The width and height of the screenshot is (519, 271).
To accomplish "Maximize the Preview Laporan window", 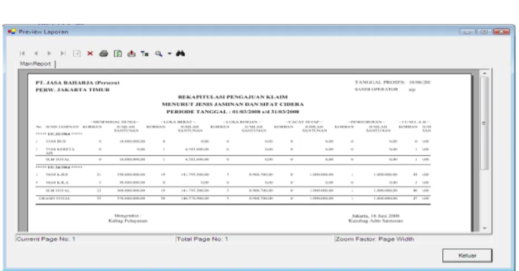I will coord(484,32).
